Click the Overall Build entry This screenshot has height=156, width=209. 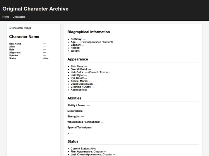[81, 69]
